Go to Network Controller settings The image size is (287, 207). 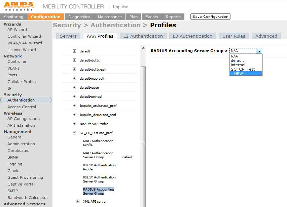17,61
